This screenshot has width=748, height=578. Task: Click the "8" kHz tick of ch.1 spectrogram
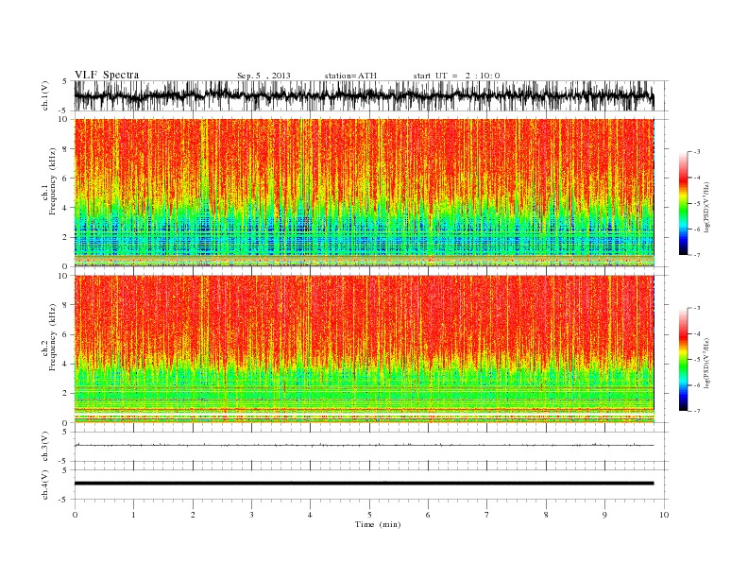(x=65, y=149)
